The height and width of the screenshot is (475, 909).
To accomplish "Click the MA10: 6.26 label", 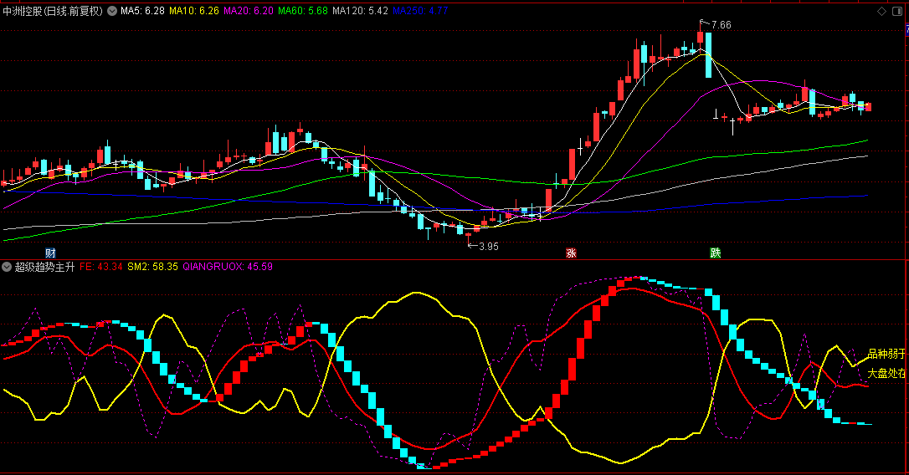I will point(194,11).
